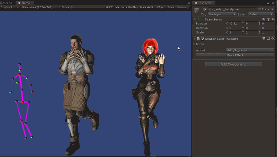
Task: Open the Avatar Joint gear settings menu
Action: tap(273, 39)
